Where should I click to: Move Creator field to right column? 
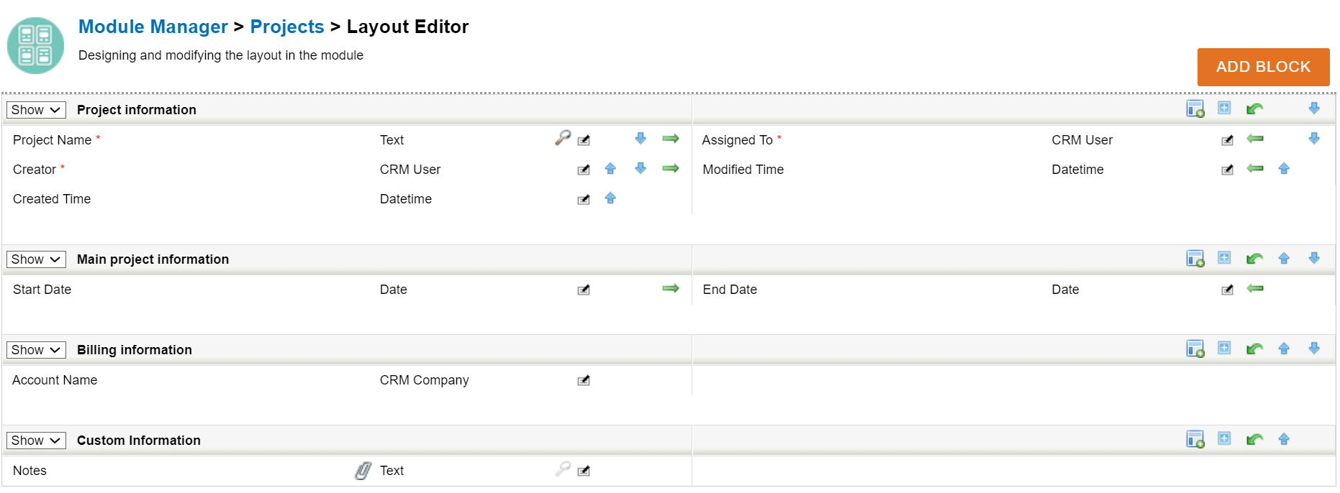(x=671, y=168)
